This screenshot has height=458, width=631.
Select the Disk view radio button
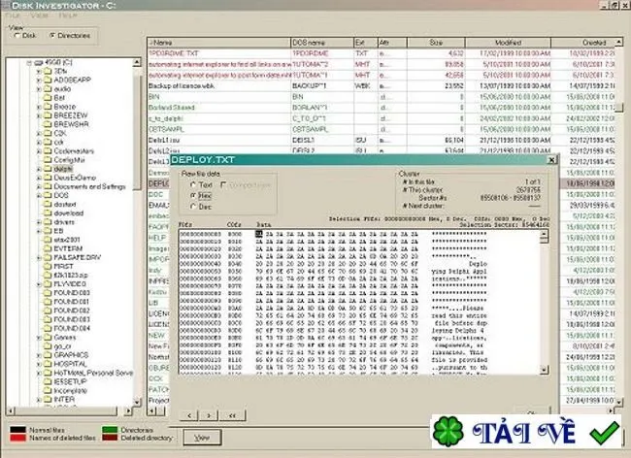coord(17,35)
